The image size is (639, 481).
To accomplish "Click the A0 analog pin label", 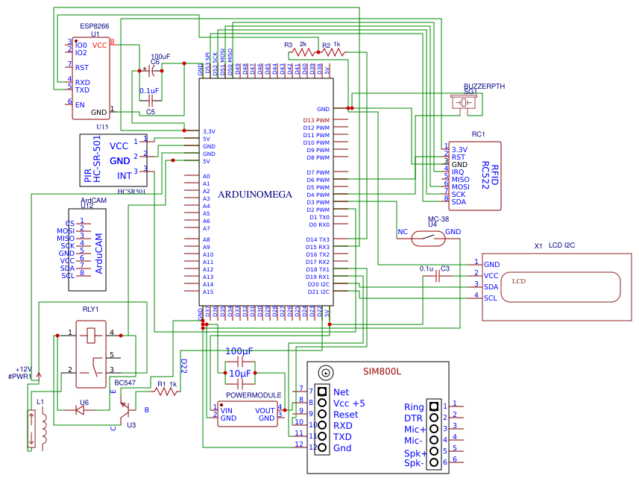I will pos(207,176).
